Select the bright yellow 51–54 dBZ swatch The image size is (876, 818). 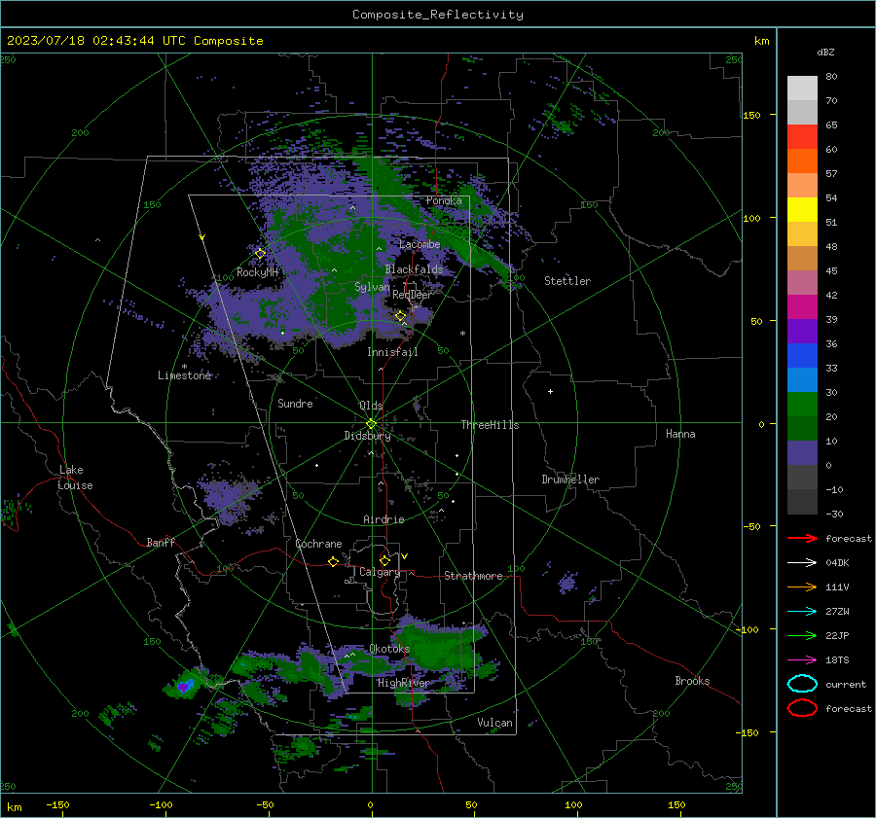(x=802, y=210)
